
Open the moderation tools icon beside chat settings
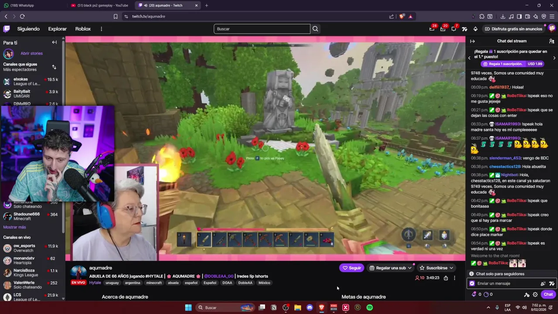tap(527, 294)
